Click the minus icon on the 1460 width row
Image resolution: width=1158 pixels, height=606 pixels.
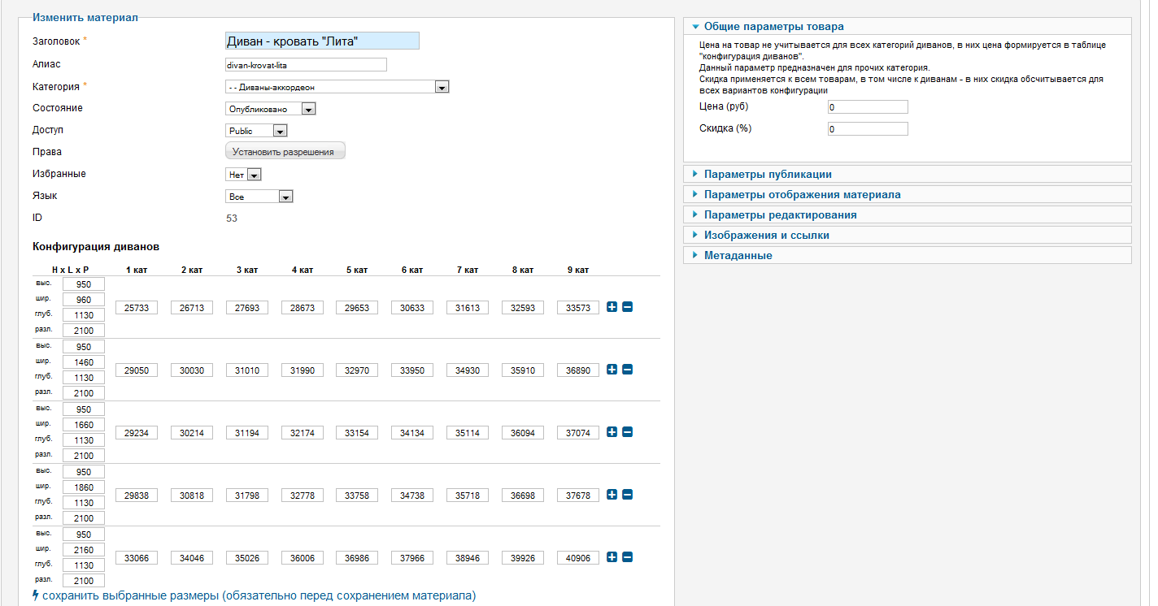[627, 370]
